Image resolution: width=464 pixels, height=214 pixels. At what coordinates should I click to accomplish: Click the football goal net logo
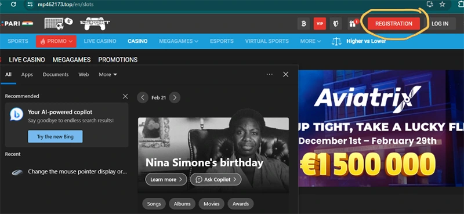click(x=59, y=24)
